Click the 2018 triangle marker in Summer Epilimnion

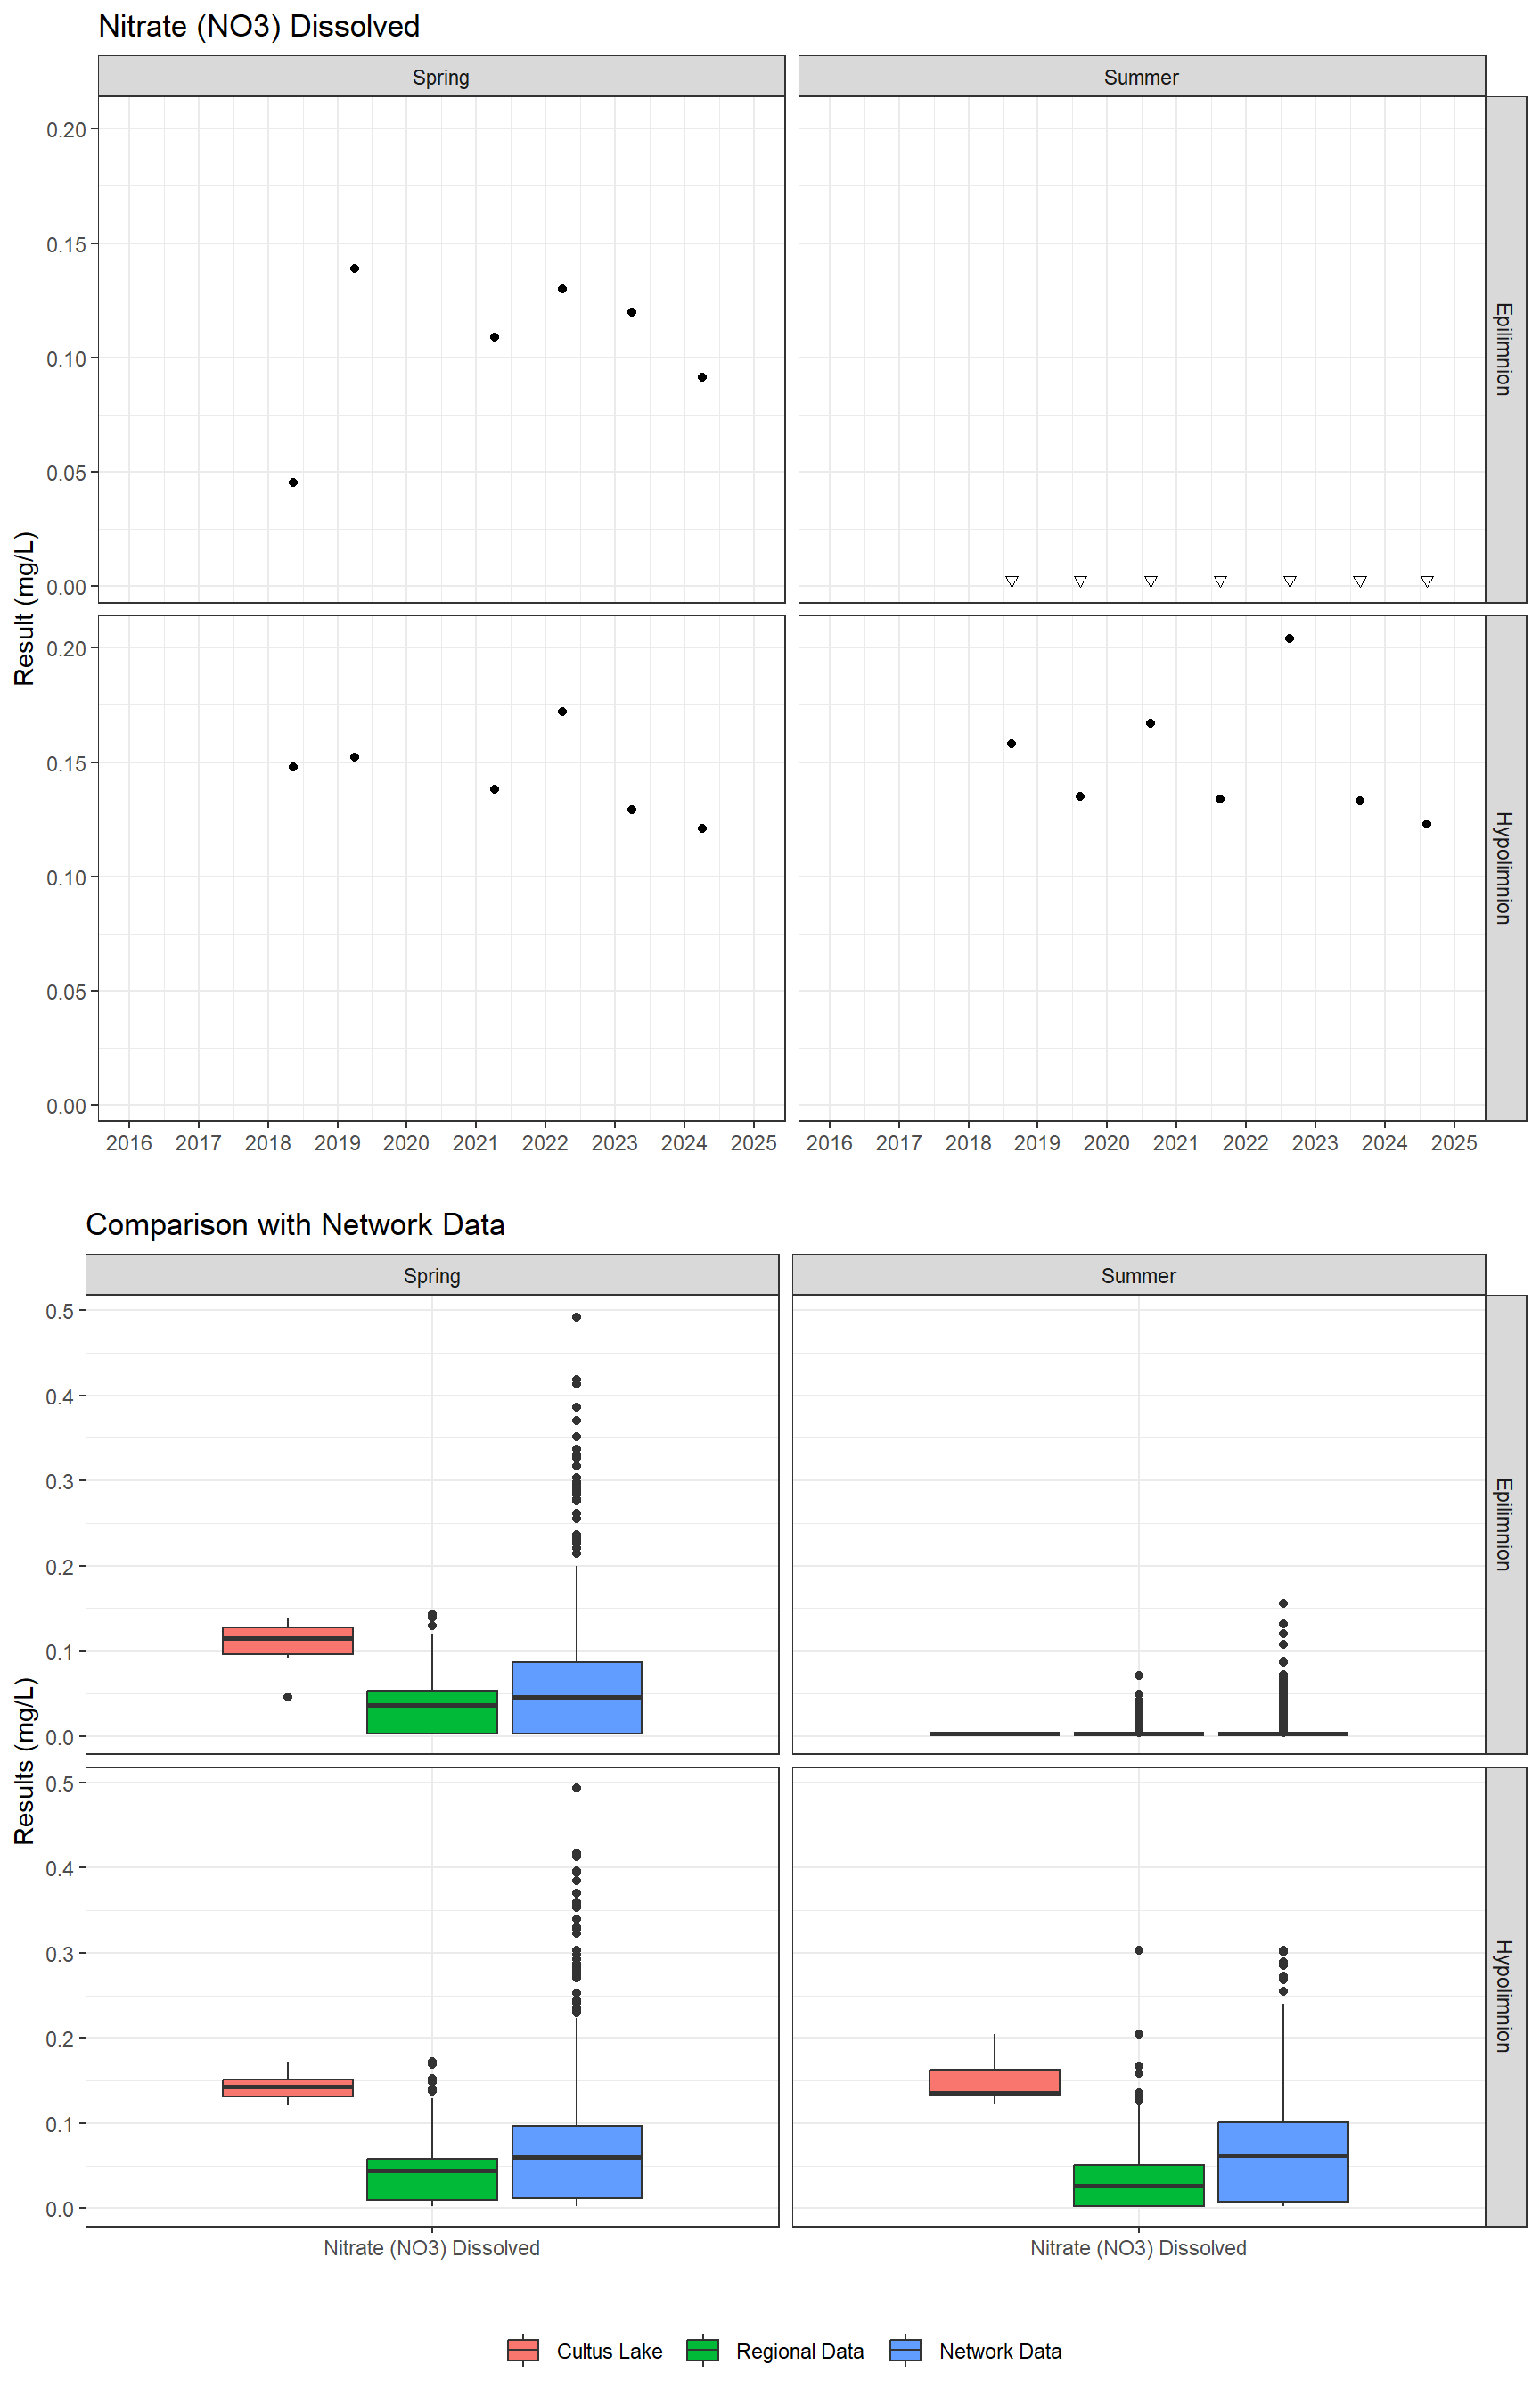click(1012, 581)
